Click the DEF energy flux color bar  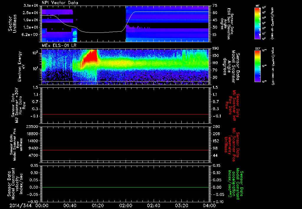[x=258, y=66]
